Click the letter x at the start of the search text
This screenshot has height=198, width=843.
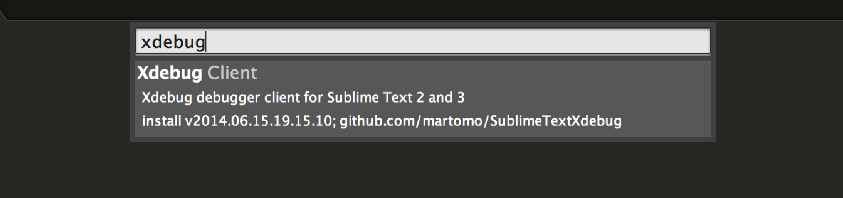(146, 43)
